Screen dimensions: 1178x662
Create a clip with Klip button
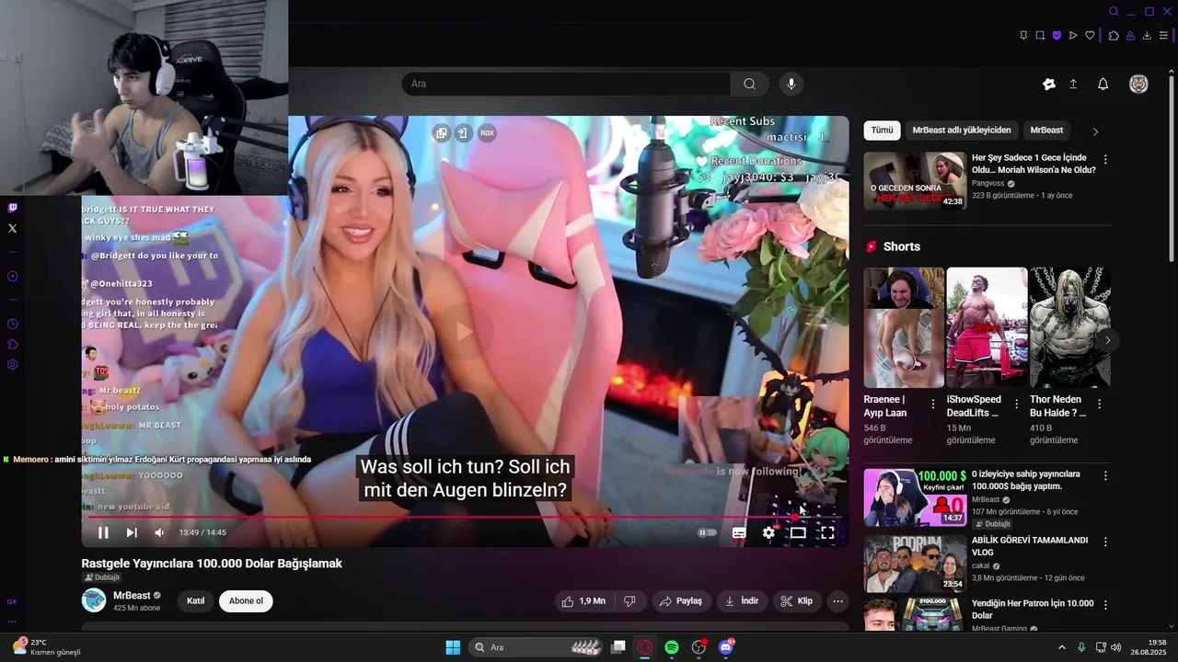[x=797, y=601]
